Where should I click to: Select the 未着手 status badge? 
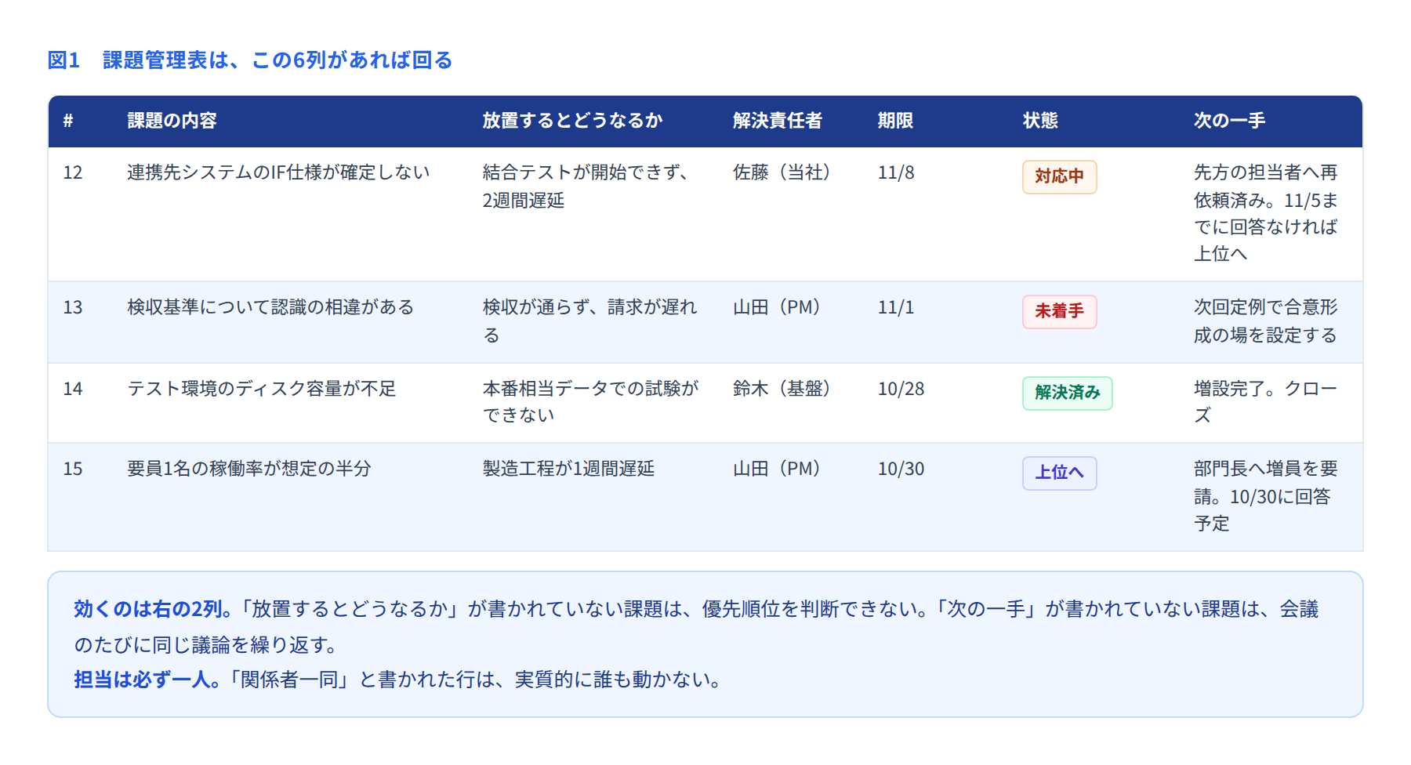pyautogui.click(x=1059, y=311)
